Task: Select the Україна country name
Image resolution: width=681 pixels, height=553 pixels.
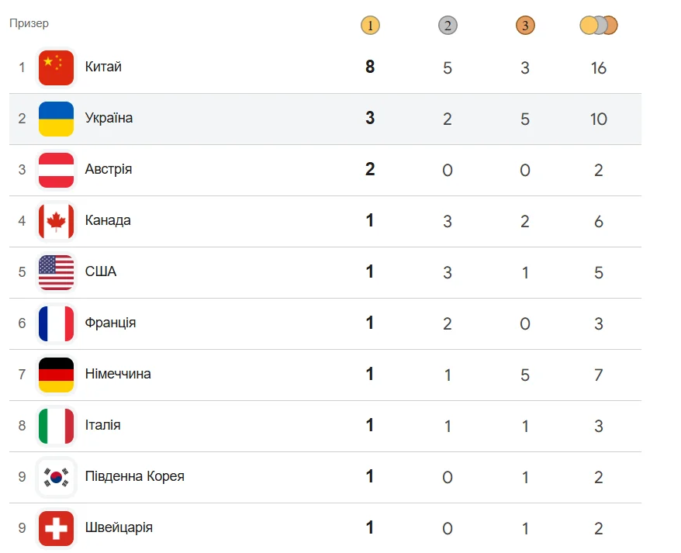Action: pyautogui.click(x=109, y=118)
